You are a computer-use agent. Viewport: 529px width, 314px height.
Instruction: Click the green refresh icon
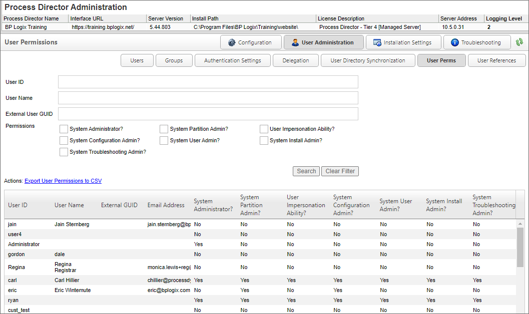pos(519,42)
